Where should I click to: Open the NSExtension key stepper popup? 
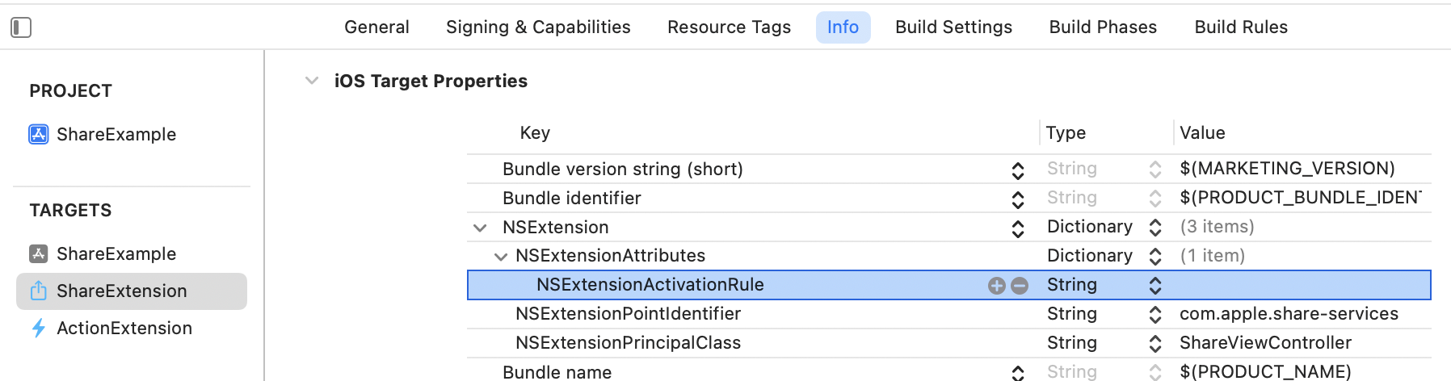pos(1018,228)
